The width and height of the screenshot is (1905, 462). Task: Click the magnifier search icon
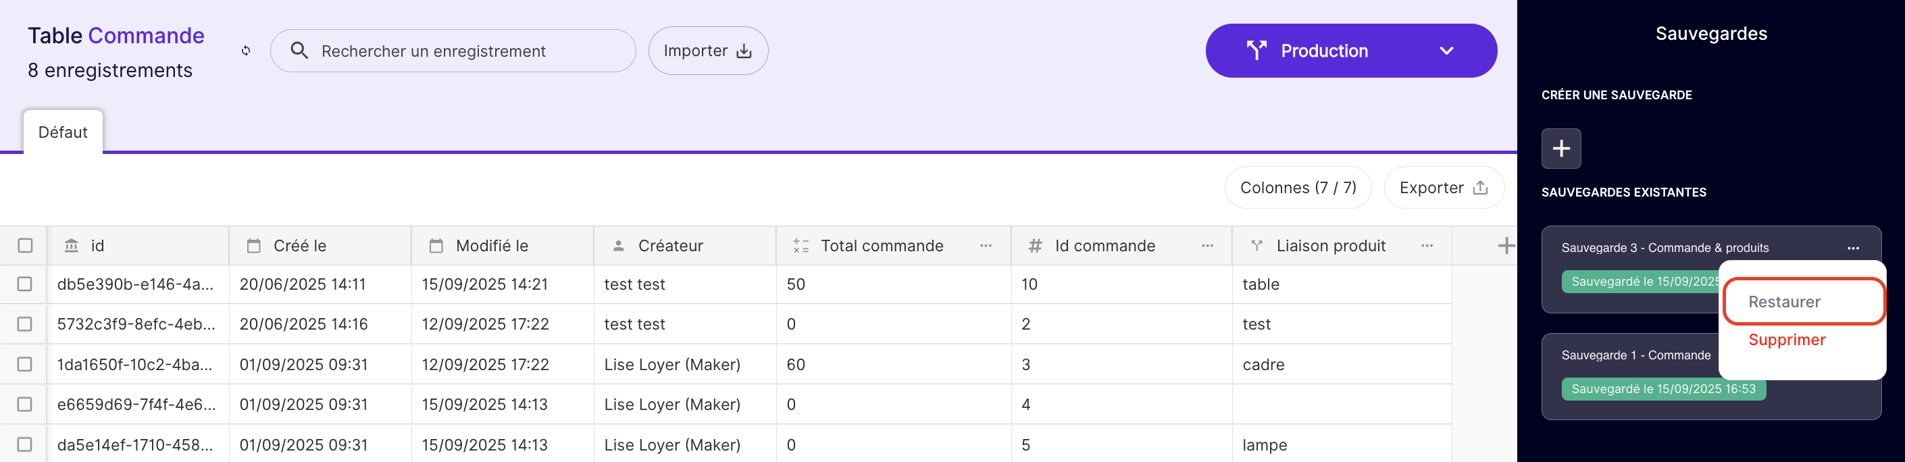[x=299, y=51]
